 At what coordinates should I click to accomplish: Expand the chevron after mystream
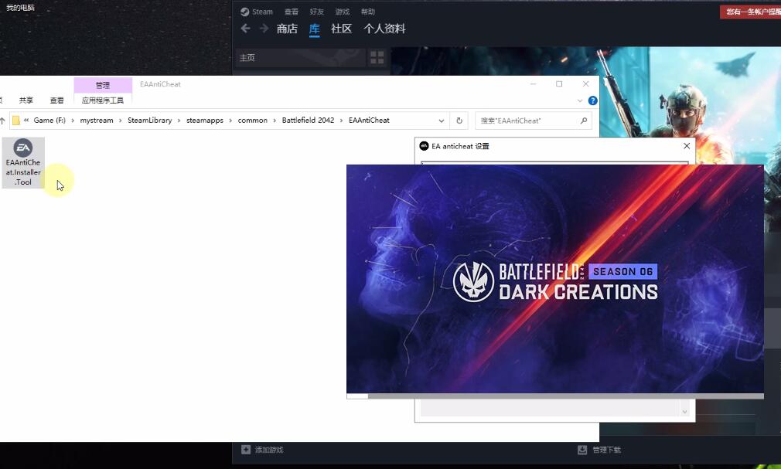pos(120,121)
